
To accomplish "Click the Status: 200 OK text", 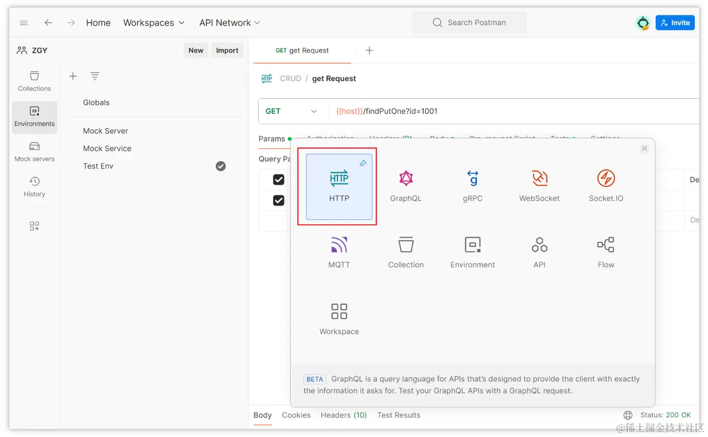I will (665, 415).
